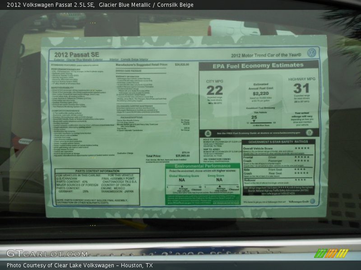This screenshot has width=361, height=270.
Task: Click the Side Crash Front Seat stars
Action: pos(301,170)
